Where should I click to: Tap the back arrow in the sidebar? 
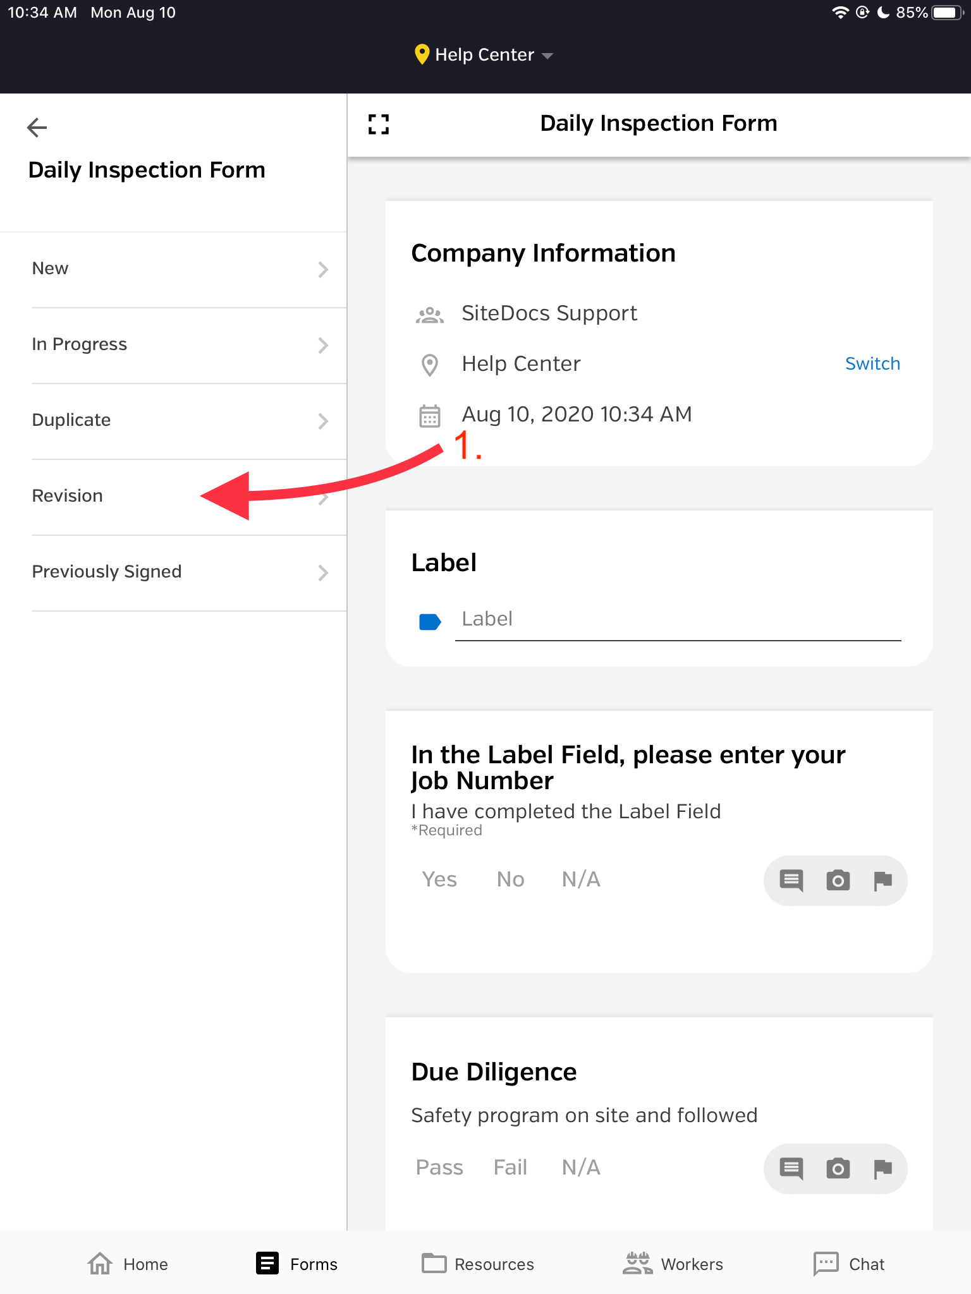click(x=37, y=128)
